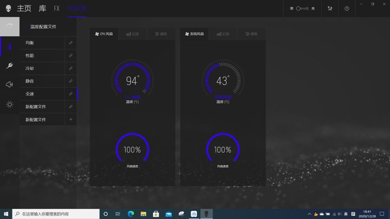Launch Microsoft Edge from taskbar
The image size is (390, 219).
[x=131, y=214]
